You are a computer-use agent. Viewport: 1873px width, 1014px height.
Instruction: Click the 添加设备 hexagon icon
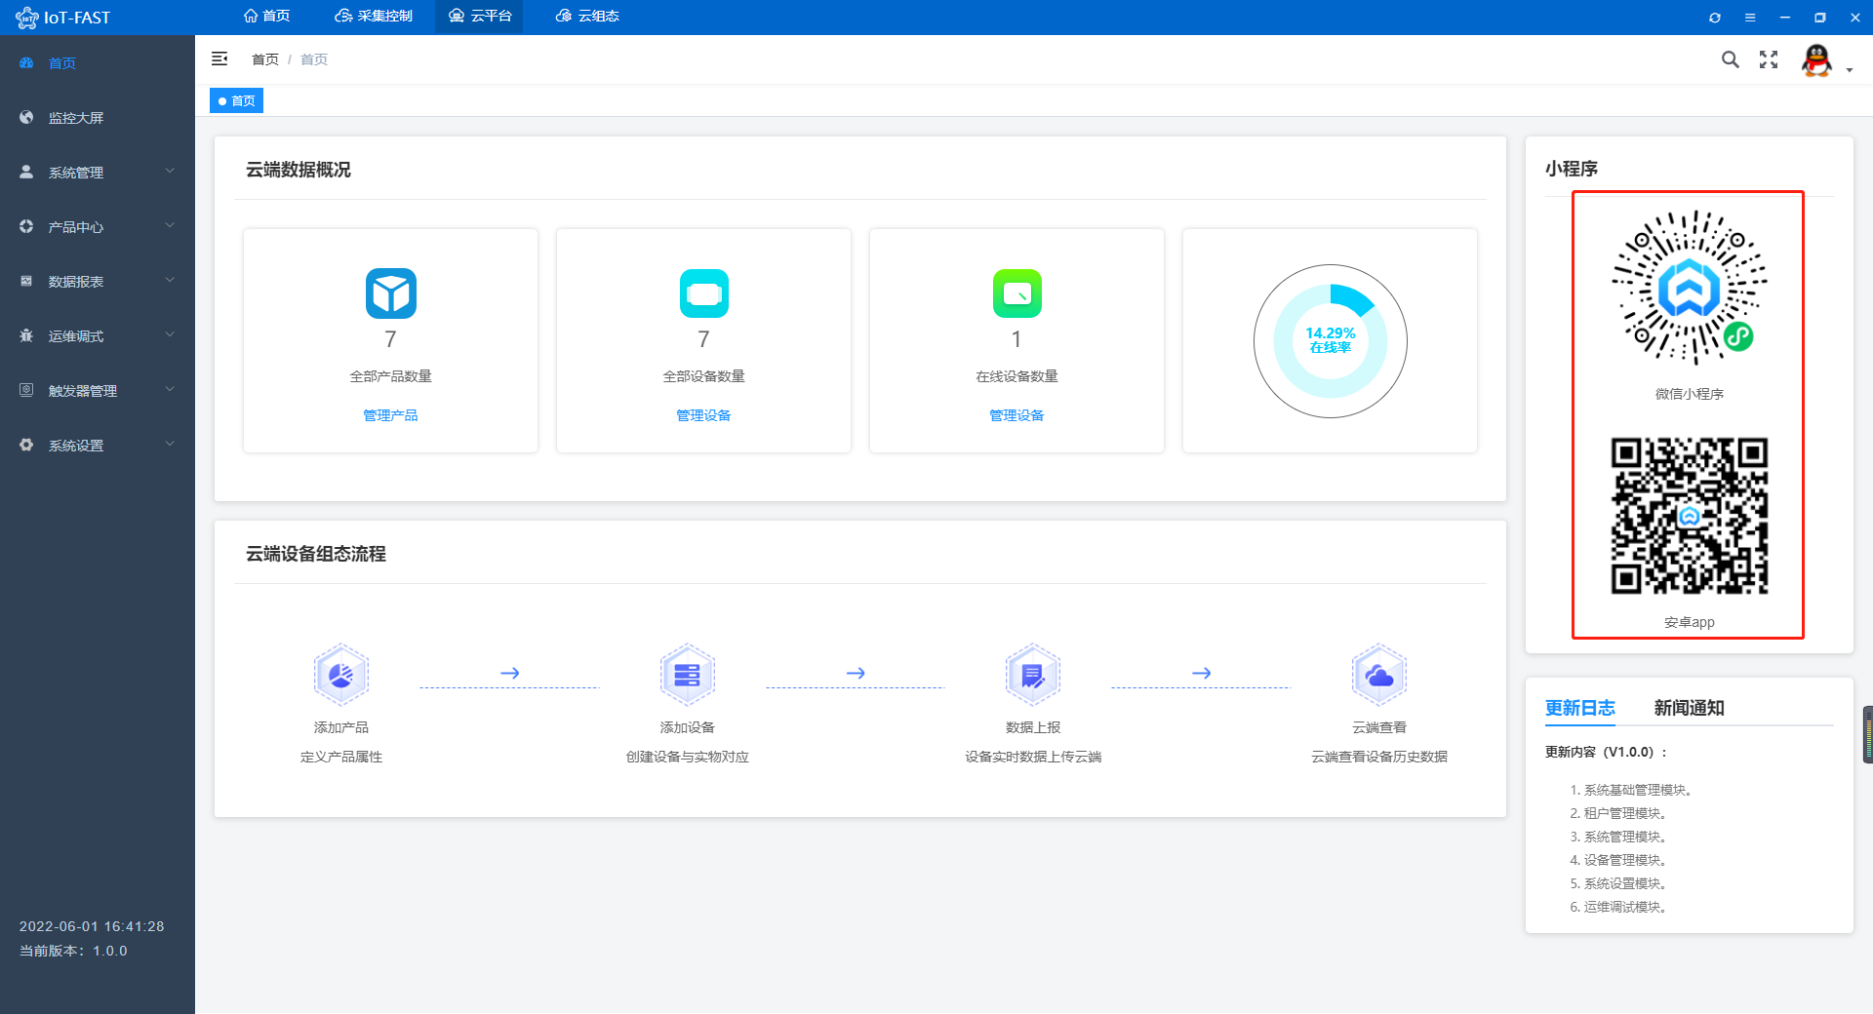pos(688,675)
